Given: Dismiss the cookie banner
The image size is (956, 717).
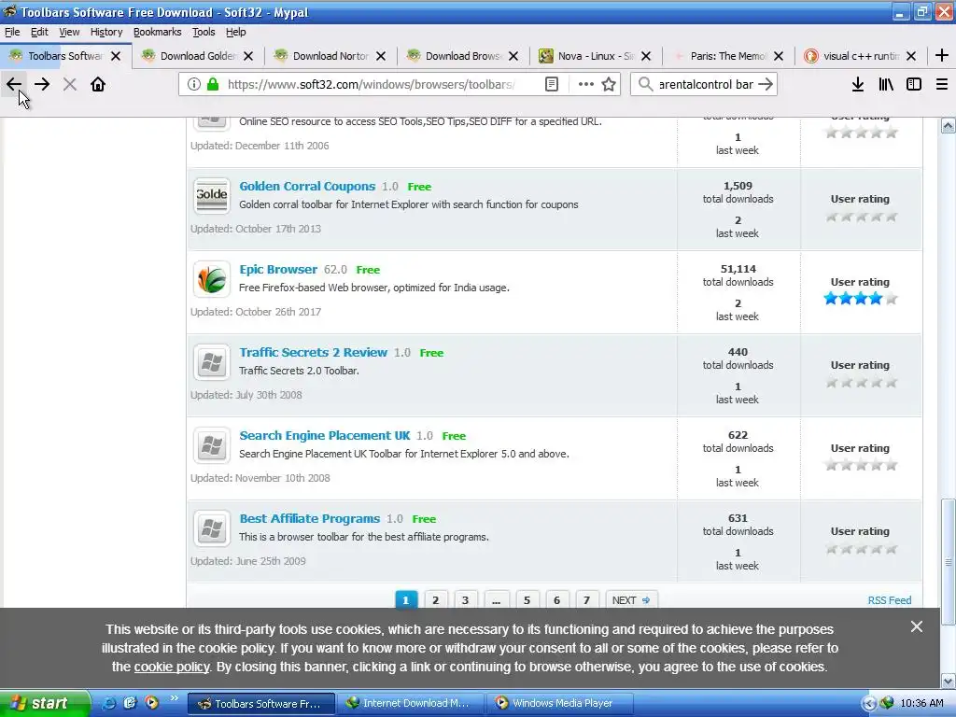Looking at the screenshot, I should (917, 626).
